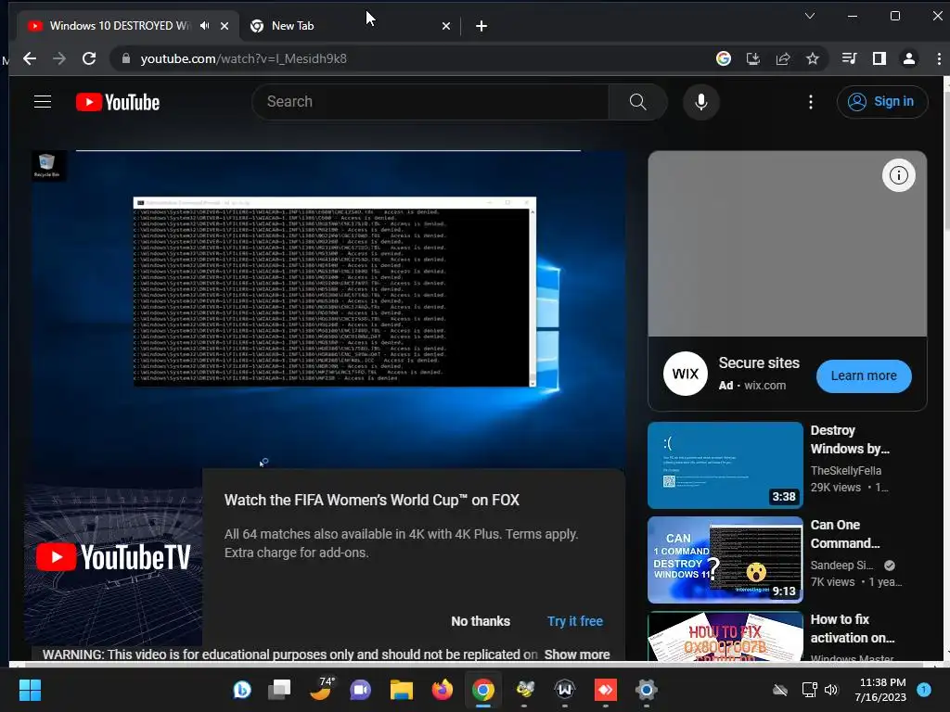Open volume control in system tray
950x712 pixels.
pos(830,690)
